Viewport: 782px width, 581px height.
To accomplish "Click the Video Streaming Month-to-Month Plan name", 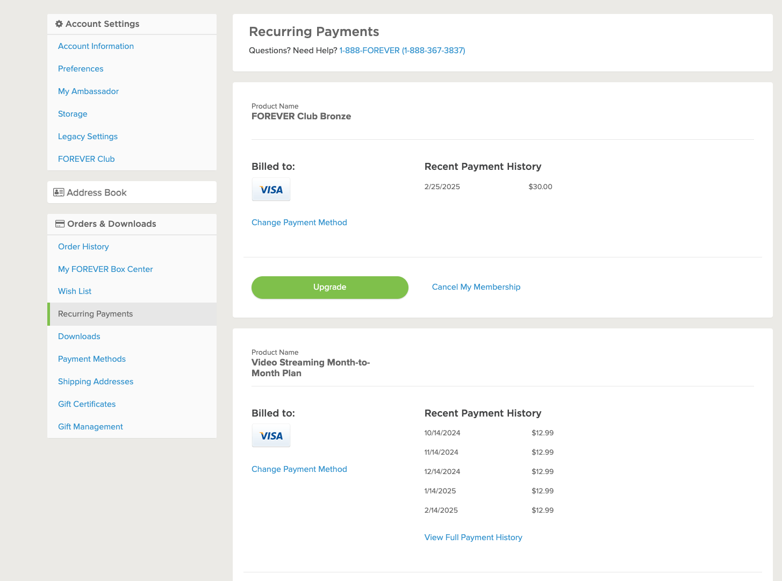I will coord(311,368).
